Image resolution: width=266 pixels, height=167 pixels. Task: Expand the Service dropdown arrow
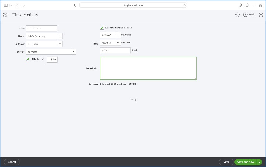(73, 51)
